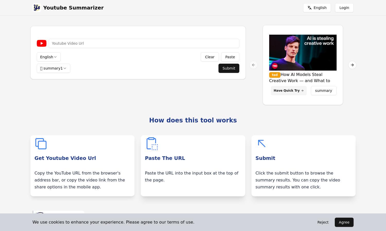The image size is (386, 231).
Task: Click the copy icon above Get Youtube Video Url
Action: tap(41, 144)
